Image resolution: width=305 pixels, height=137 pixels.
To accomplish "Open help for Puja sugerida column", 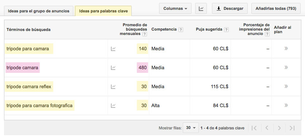I will click(x=226, y=30).
